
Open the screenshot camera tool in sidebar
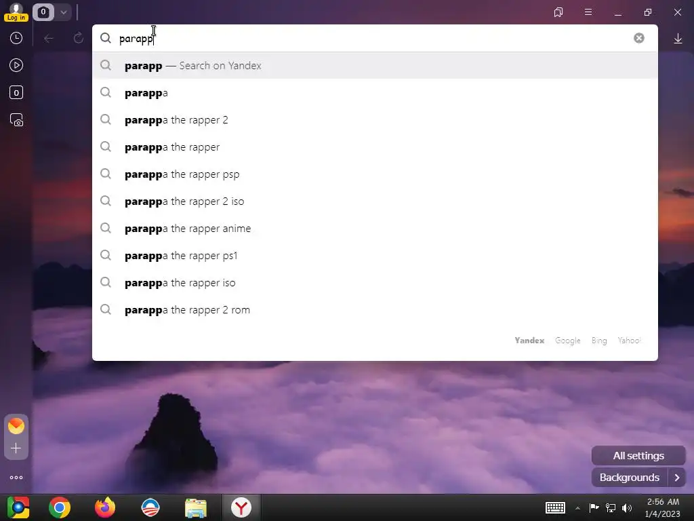(x=16, y=120)
